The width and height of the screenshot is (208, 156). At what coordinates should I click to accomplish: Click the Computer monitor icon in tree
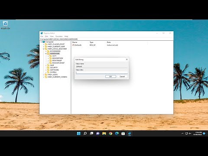click(x=44, y=42)
